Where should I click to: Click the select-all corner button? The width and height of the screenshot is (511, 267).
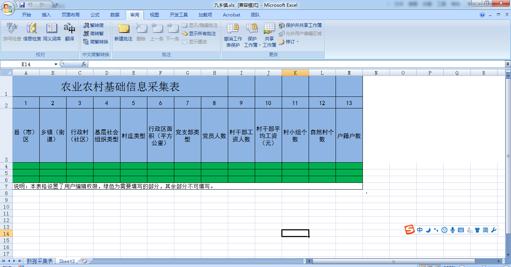click(x=6, y=73)
